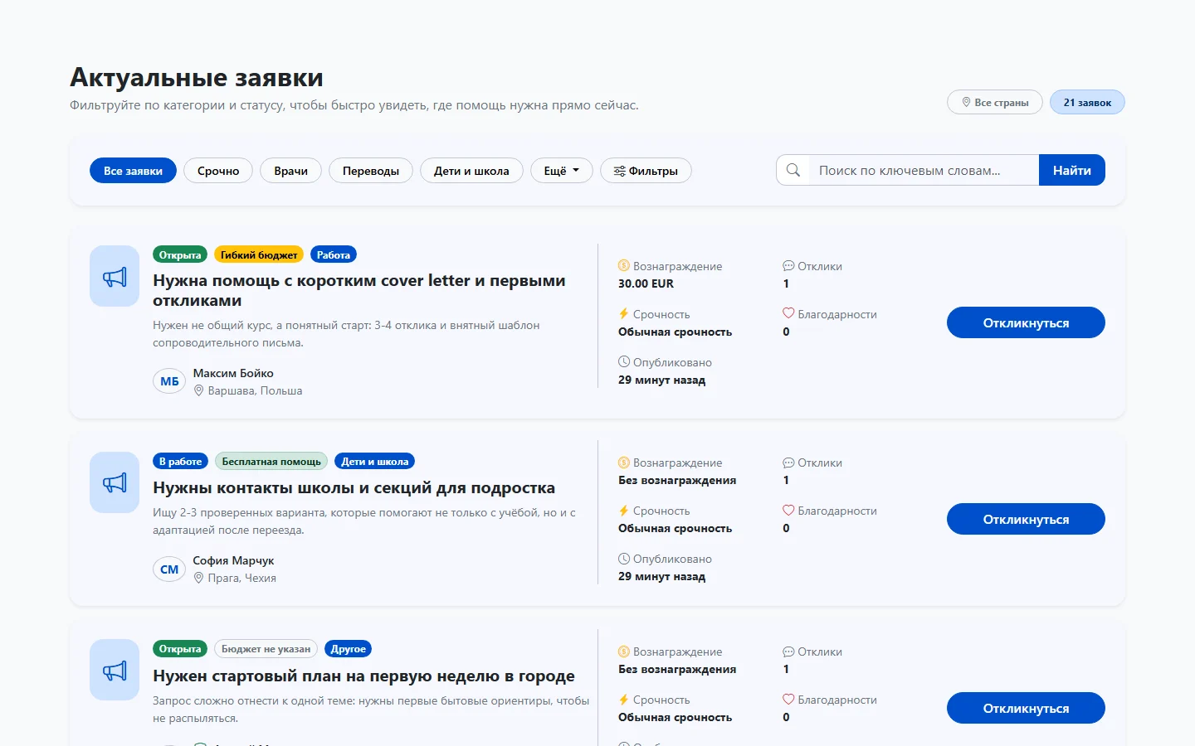Image resolution: width=1195 pixels, height=746 pixels.
Task: Click the МБ avatar of Максим Бойко
Action: tap(169, 381)
